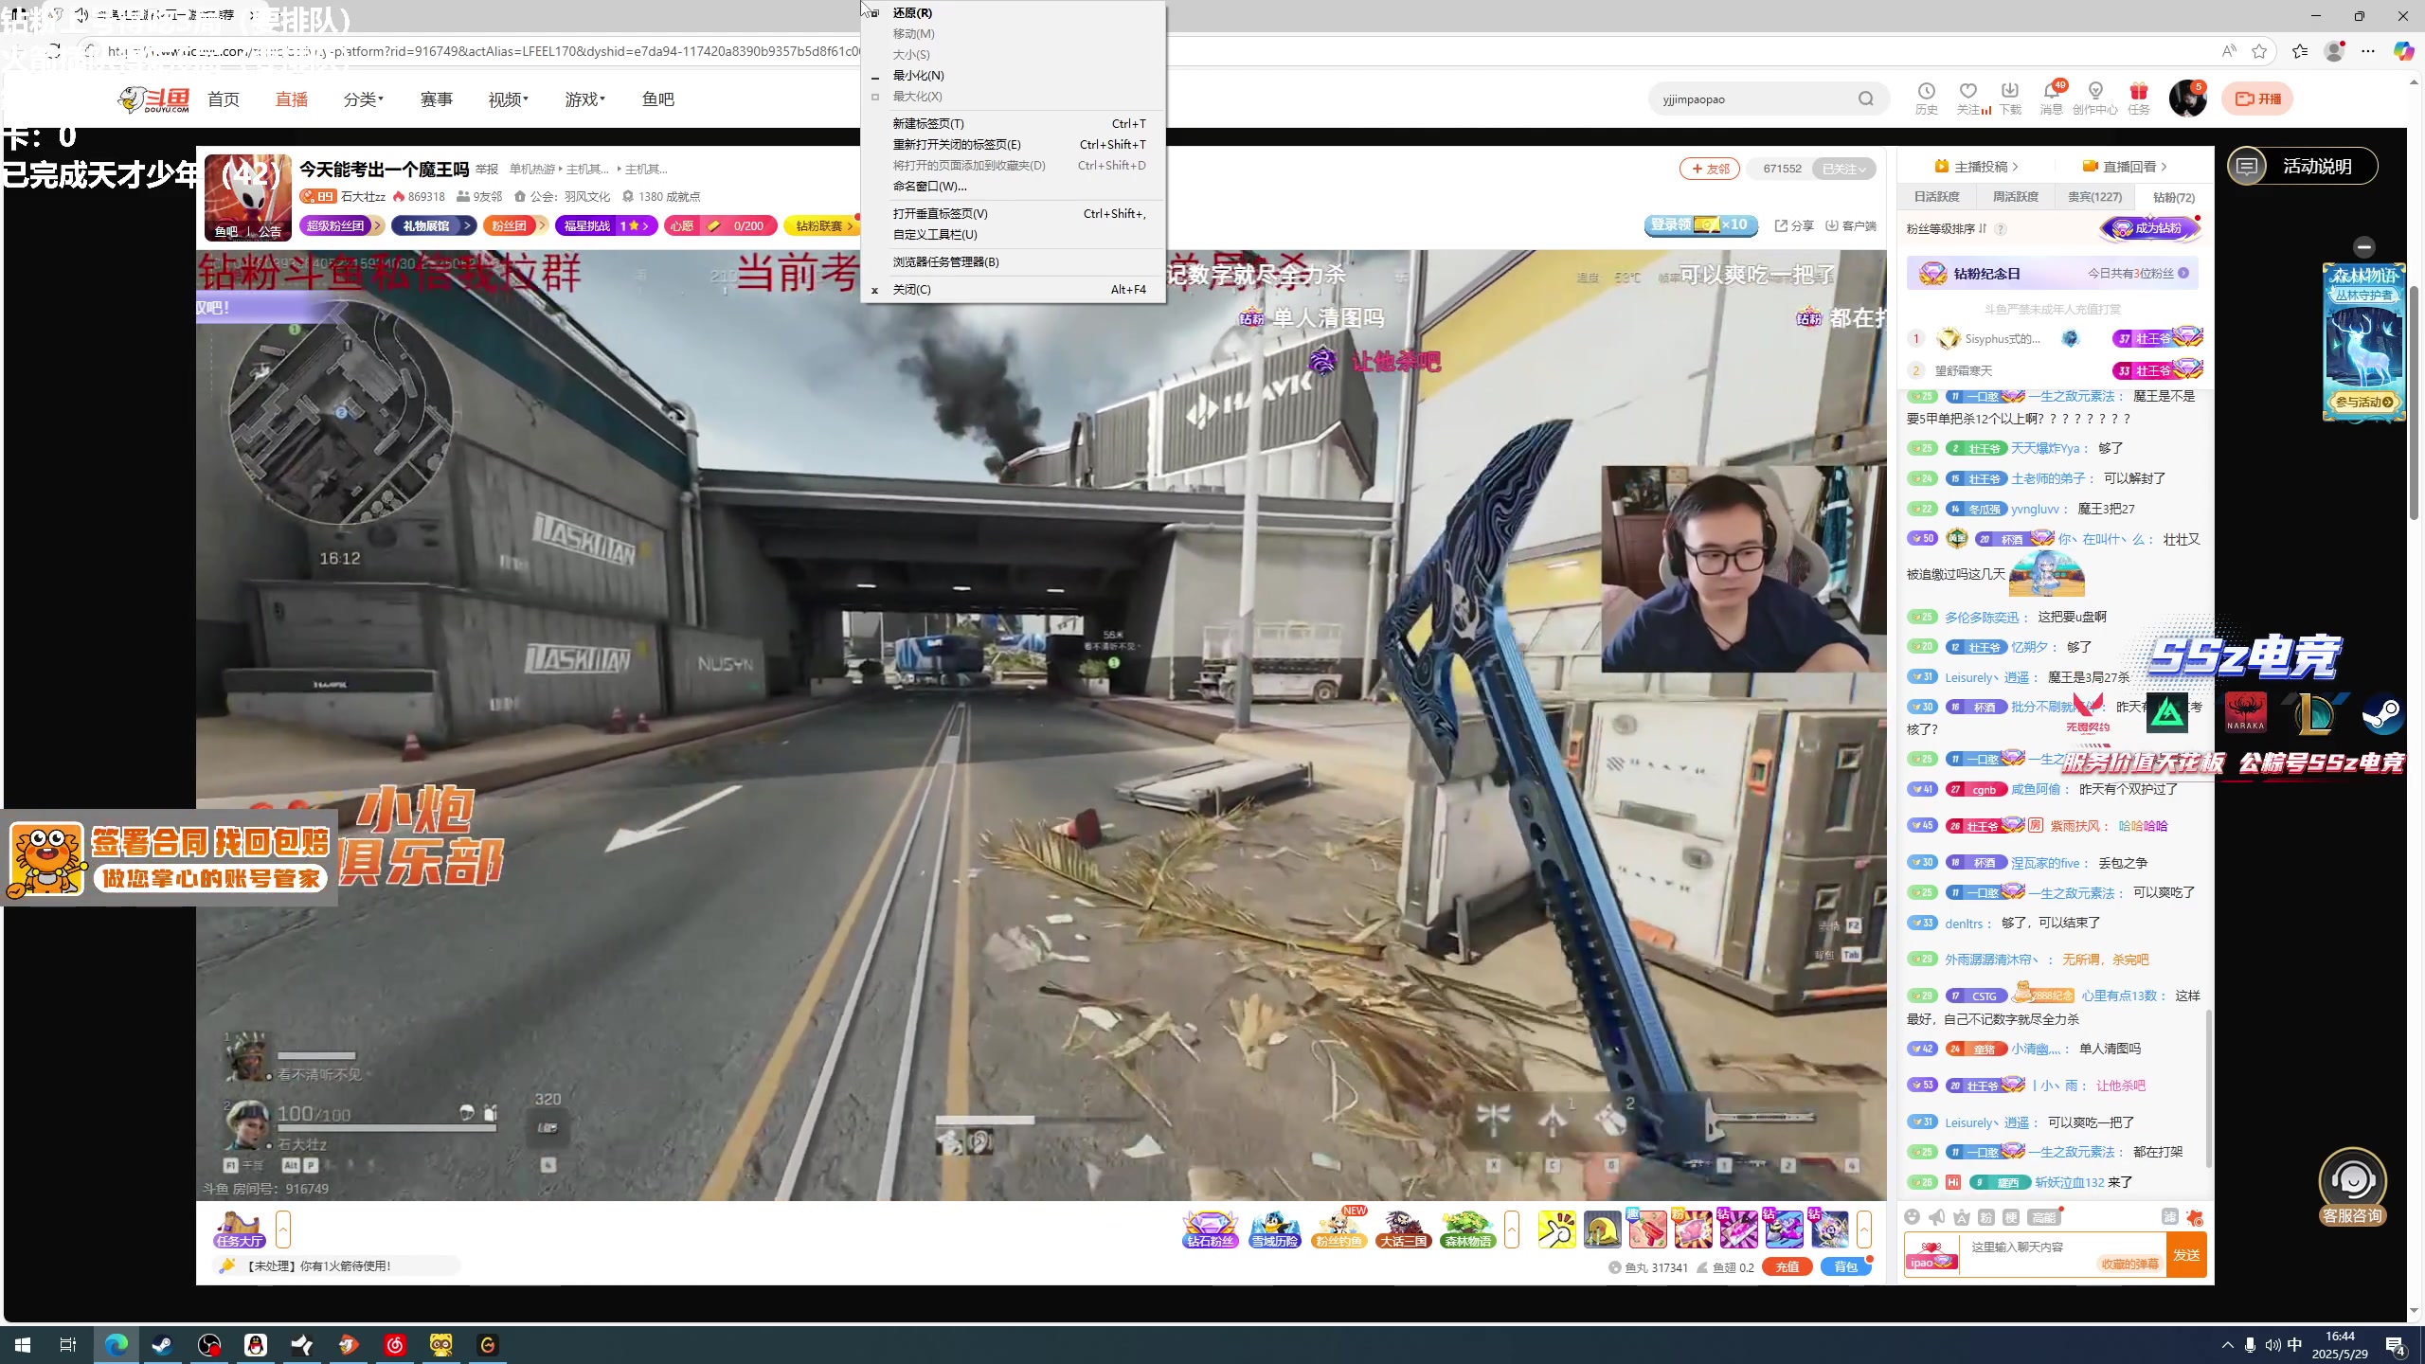This screenshot has width=2425, height=1364.
Task: Click the 开播 start streaming button
Action: pos(2257,99)
